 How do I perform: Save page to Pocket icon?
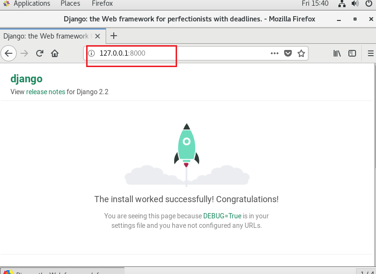pyautogui.click(x=288, y=53)
